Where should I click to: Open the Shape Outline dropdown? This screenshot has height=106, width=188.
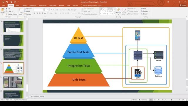tap(133, 11)
